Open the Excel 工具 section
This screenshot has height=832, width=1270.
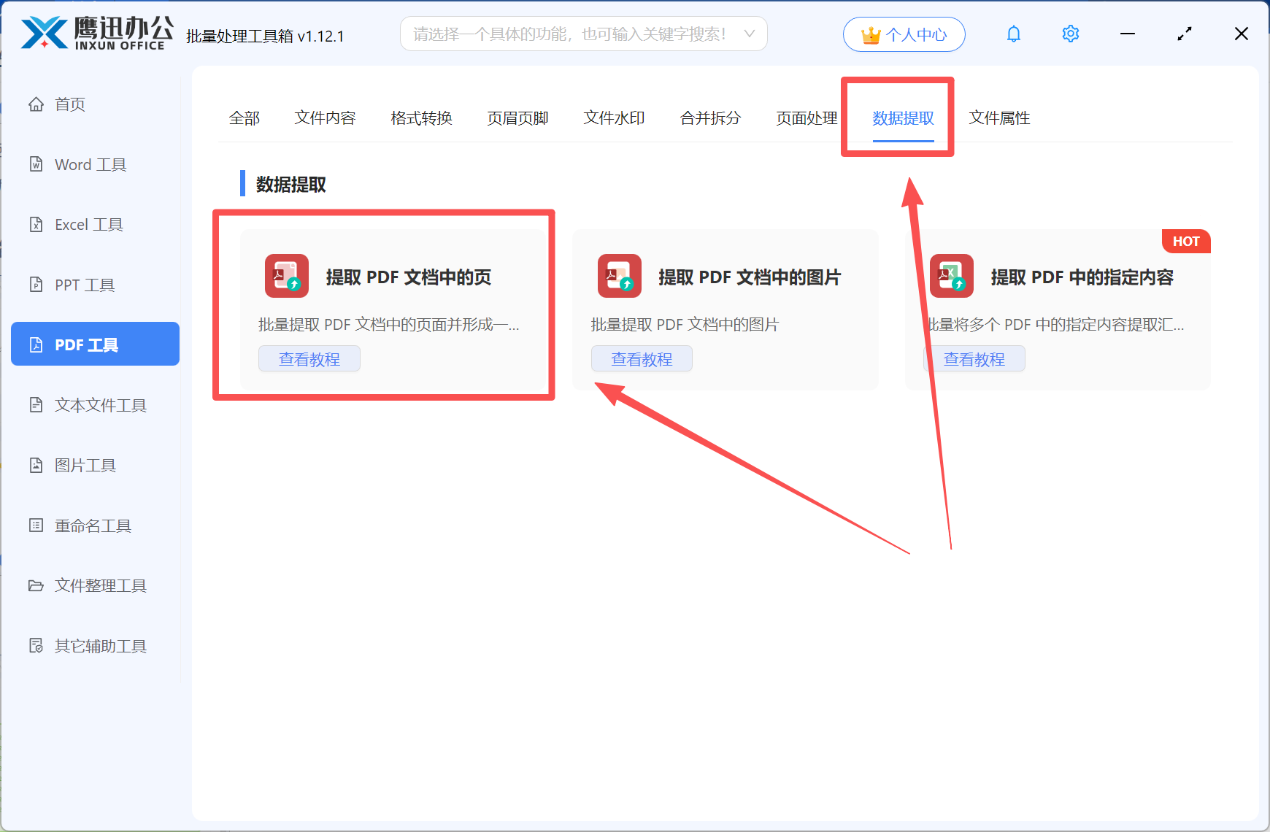coord(88,224)
